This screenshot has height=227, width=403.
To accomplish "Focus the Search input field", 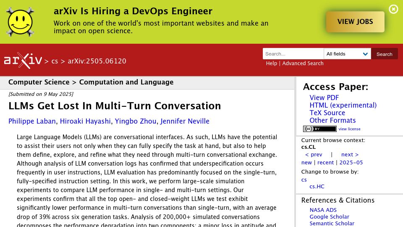I will (293, 54).
